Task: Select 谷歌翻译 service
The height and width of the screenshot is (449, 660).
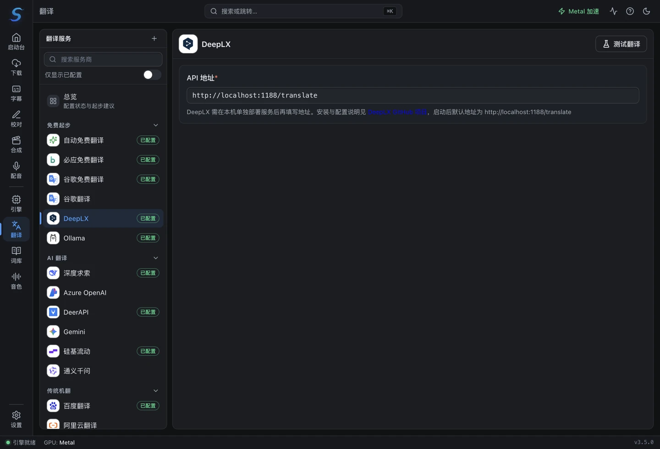Action: click(x=103, y=199)
